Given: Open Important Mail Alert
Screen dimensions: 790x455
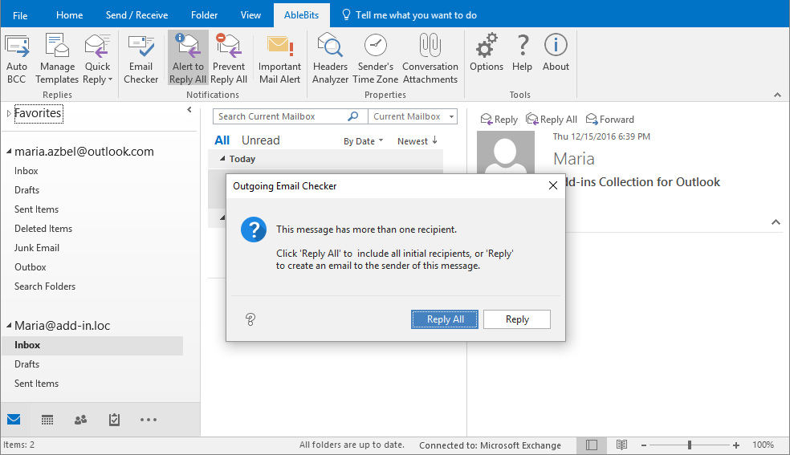Looking at the screenshot, I should click(279, 59).
